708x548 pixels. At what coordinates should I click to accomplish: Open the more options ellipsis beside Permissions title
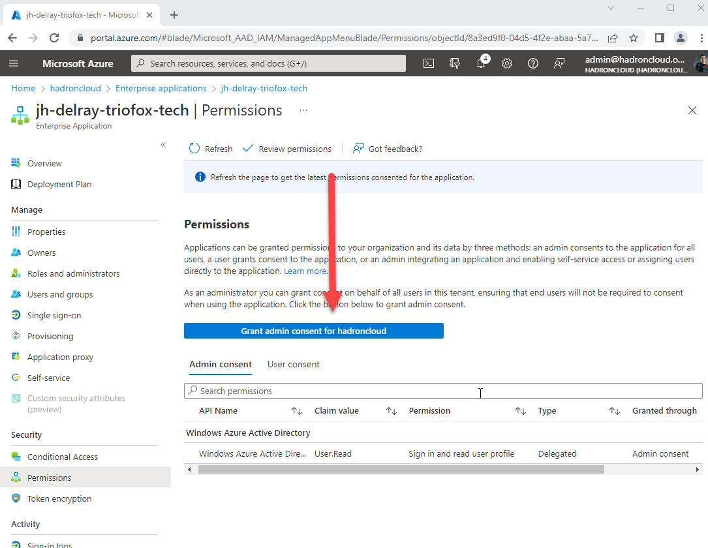coord(303,110)
